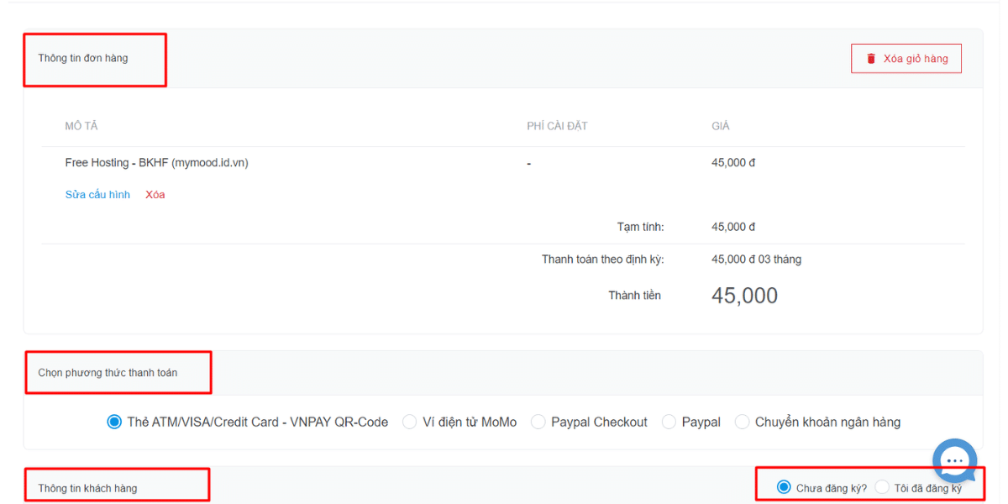This screenshot has height=504, width=1008.
Task: Click the Sửa cấu hình link
Action: click(97, 195)
